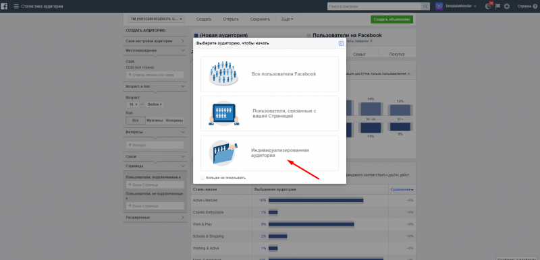Click Ваша Страница field under not-connected users
This screenshot has height=260, width=540.
point(155,205)
